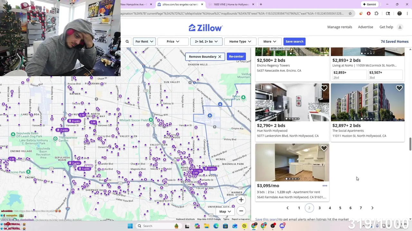The width and height of the screenshot is (412, 231).
Task: Click the Save this search link
Action: click(x=267, y=219)
